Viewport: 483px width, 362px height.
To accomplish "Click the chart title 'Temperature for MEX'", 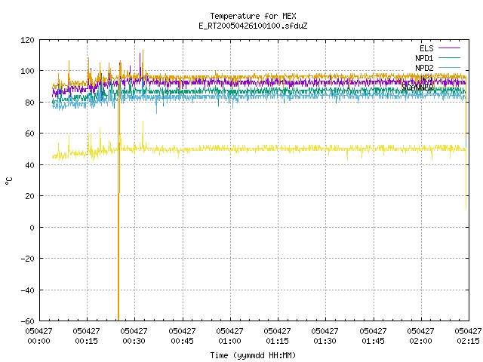I will click(253, 16).
